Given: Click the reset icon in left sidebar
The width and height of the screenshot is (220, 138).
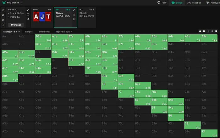Looking at the screenshot, I should (x=3, y=10).
